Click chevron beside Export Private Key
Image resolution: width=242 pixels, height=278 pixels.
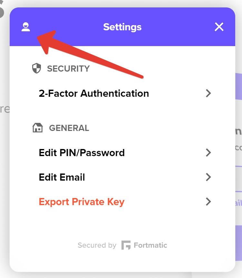[208, 202]
